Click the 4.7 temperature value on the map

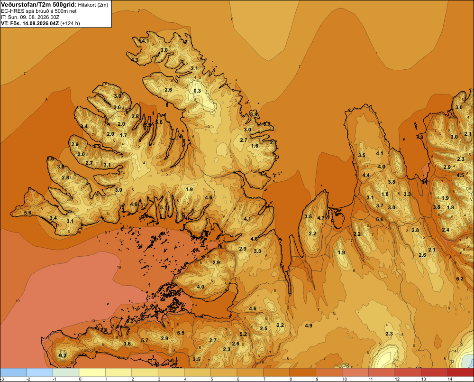coord(321,218)
